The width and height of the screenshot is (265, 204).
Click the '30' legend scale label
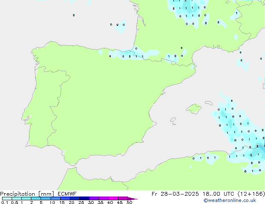(x=91, y=202)
